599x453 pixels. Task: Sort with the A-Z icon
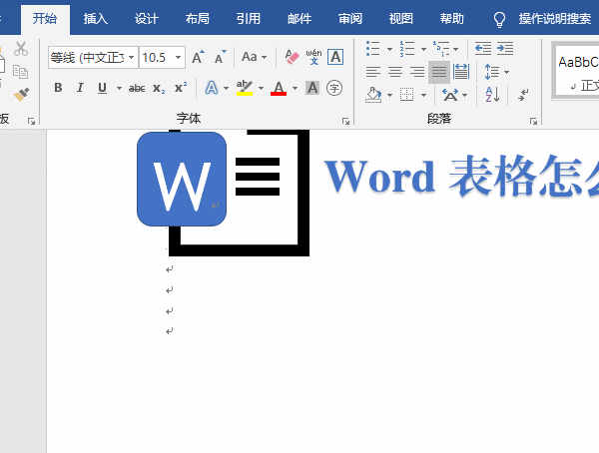pyautogui.click(x=492, y=95)
